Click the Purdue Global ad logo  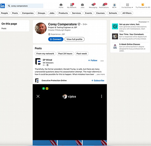tap(115, 36)
